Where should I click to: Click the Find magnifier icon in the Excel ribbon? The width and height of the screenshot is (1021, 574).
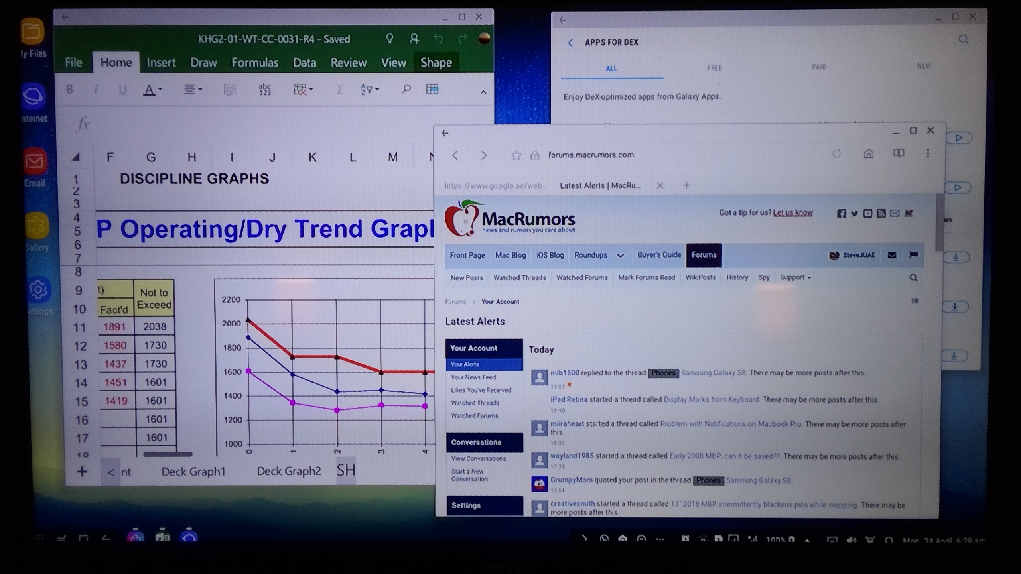[406, 89]
